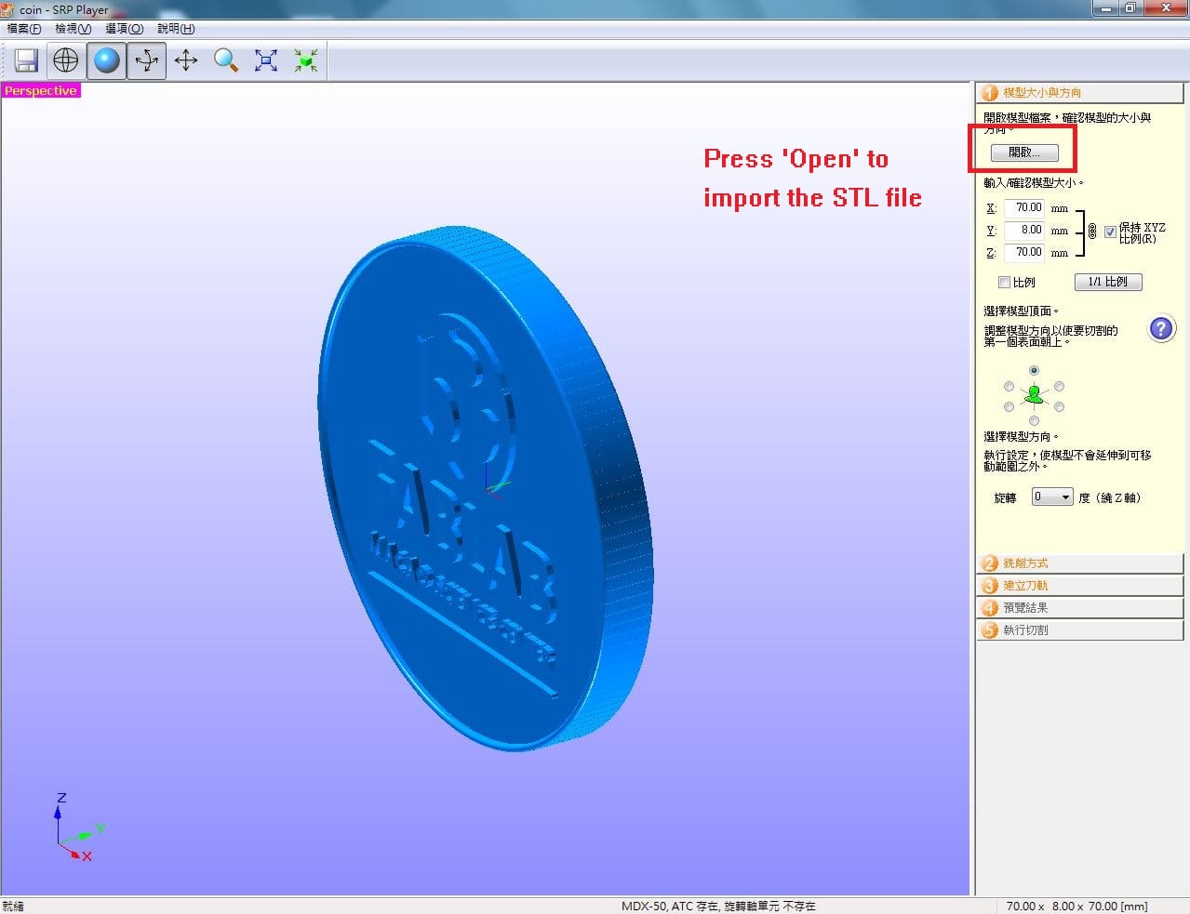Click the 70.00 x 8.00 x 70.00 status dimensions

click(1076, 906)
